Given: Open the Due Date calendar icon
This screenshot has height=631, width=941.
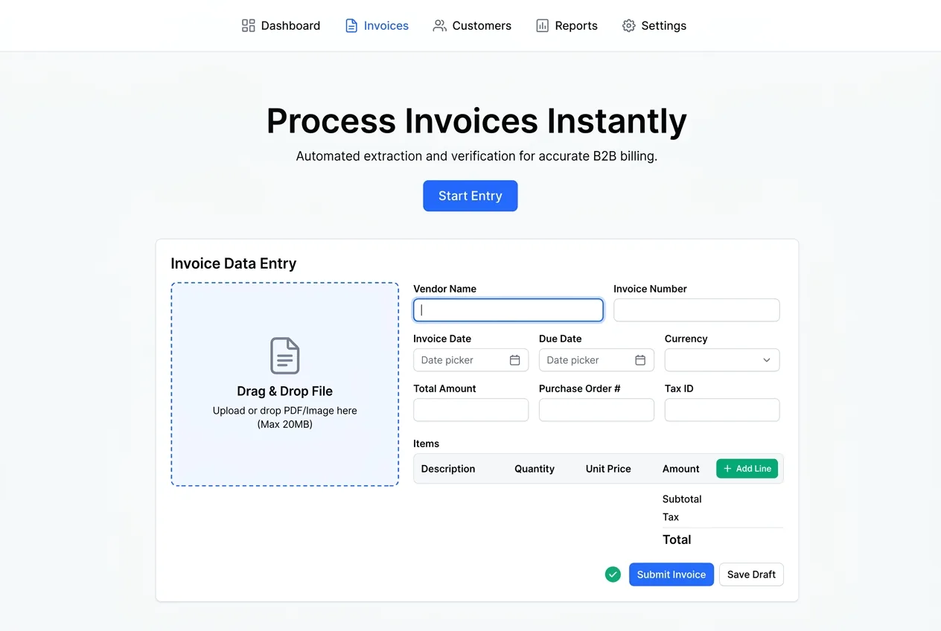Looking at the screenshot, I should coord(639,359).
